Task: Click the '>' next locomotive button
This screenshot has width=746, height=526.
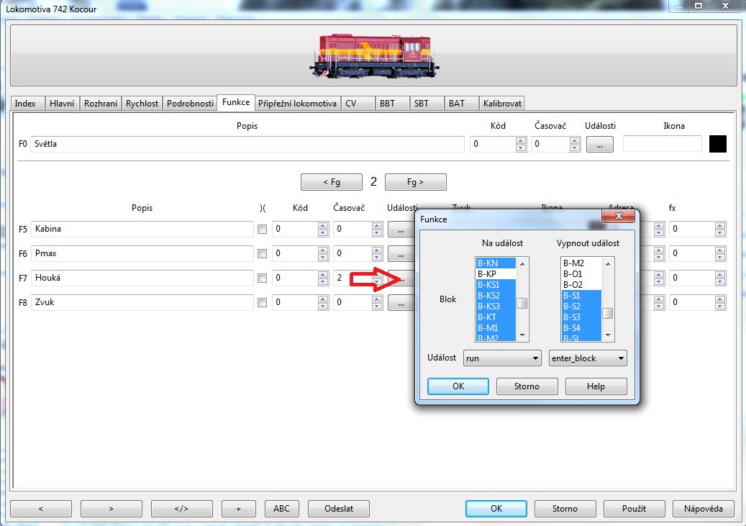Action: pyautogui.click(x=111, y=509)
